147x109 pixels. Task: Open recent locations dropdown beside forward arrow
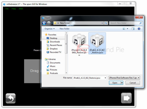click(x=52, y=23)
